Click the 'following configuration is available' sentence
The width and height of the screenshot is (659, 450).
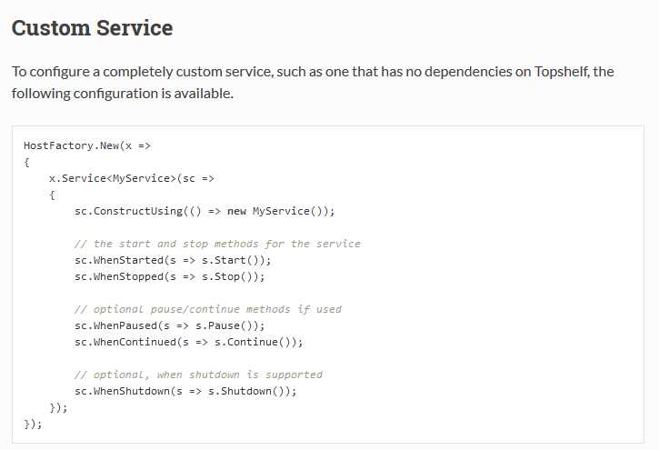click(x=122, y=94)
